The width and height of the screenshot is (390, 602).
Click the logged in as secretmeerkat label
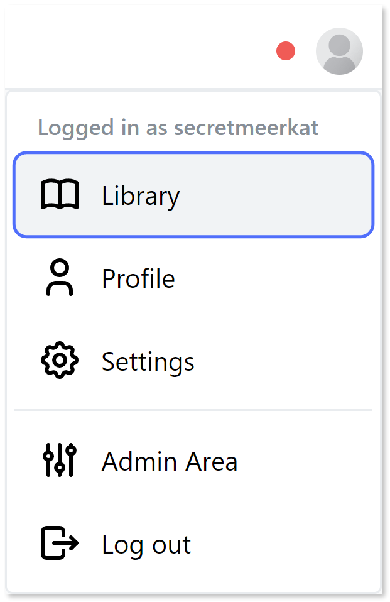[x=178, y=127]
